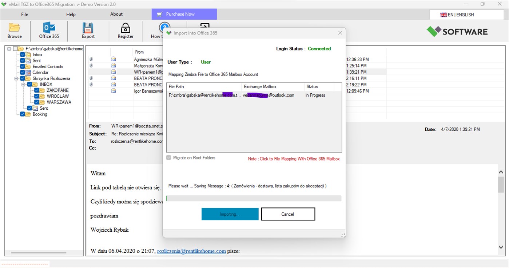
Task: Cancel the Office 365 import
Action: coord(288,214)
